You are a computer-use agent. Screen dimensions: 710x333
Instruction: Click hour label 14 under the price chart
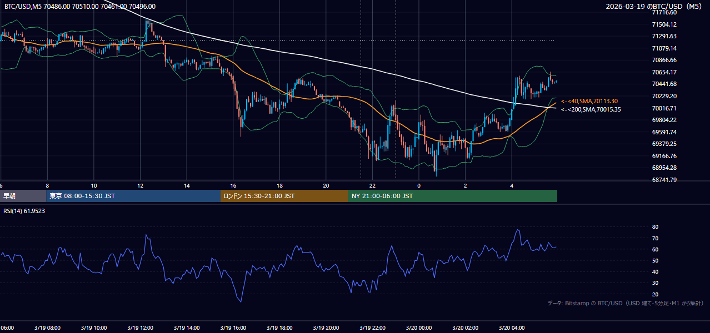point(187,186)
